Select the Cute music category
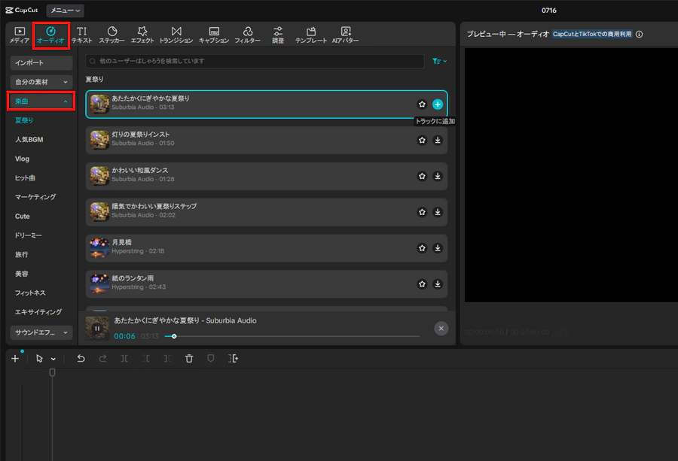 (x=23, y=217)
